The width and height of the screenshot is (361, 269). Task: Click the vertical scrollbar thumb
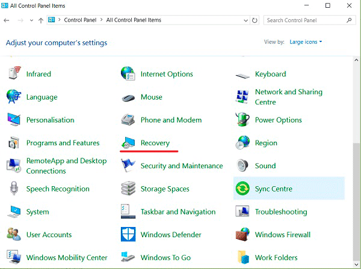tap(356, 201)
